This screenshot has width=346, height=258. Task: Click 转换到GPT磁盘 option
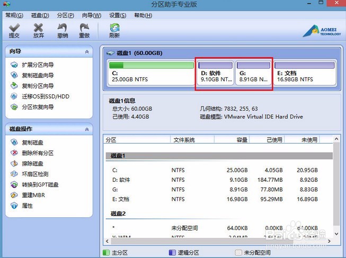[x=40, y=184]
